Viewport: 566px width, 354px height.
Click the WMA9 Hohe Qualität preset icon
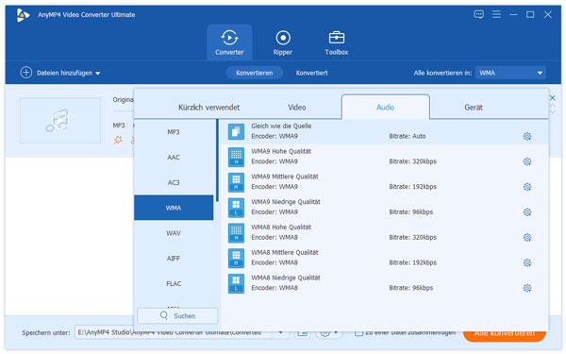pyautogui.click(x=236, y=157)
